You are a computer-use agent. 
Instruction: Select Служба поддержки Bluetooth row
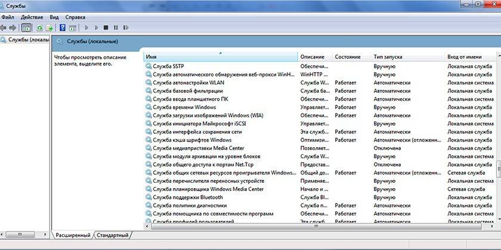tap(187, 197)
